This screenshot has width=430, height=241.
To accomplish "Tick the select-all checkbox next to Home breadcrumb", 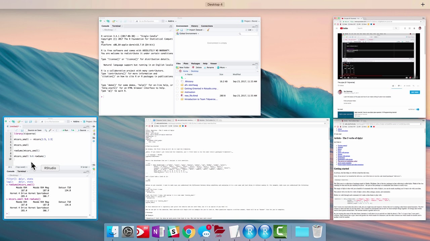I will 177,71.
